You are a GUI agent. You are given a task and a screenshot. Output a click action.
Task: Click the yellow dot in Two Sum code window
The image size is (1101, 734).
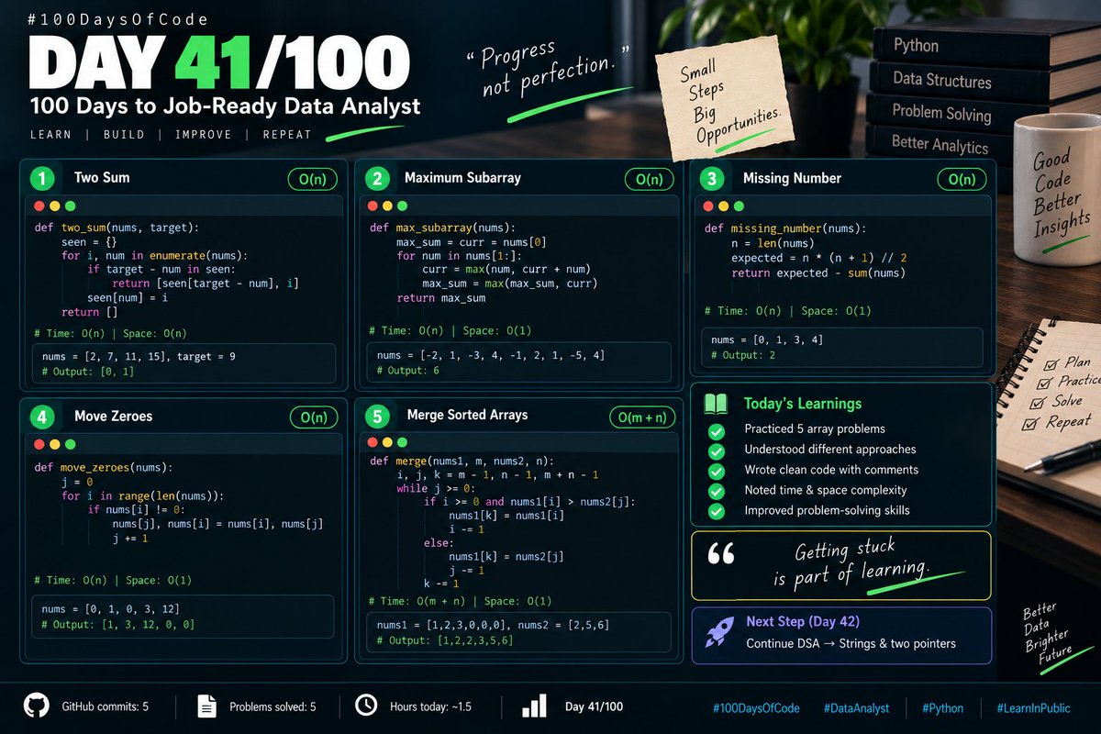pos(55,206)
